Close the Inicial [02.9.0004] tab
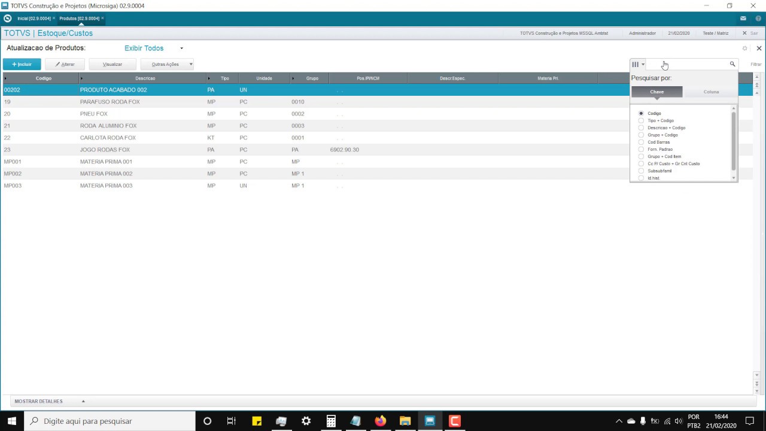Screen dimensions: 766x431 point(54,19)
